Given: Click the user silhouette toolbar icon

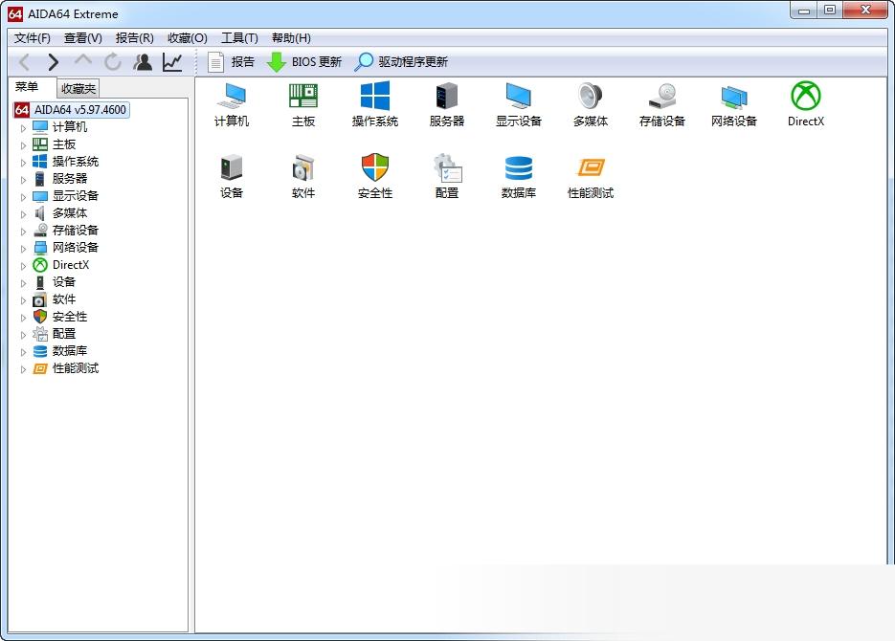Looking at the screenshot, I should (x=143, y=61).
